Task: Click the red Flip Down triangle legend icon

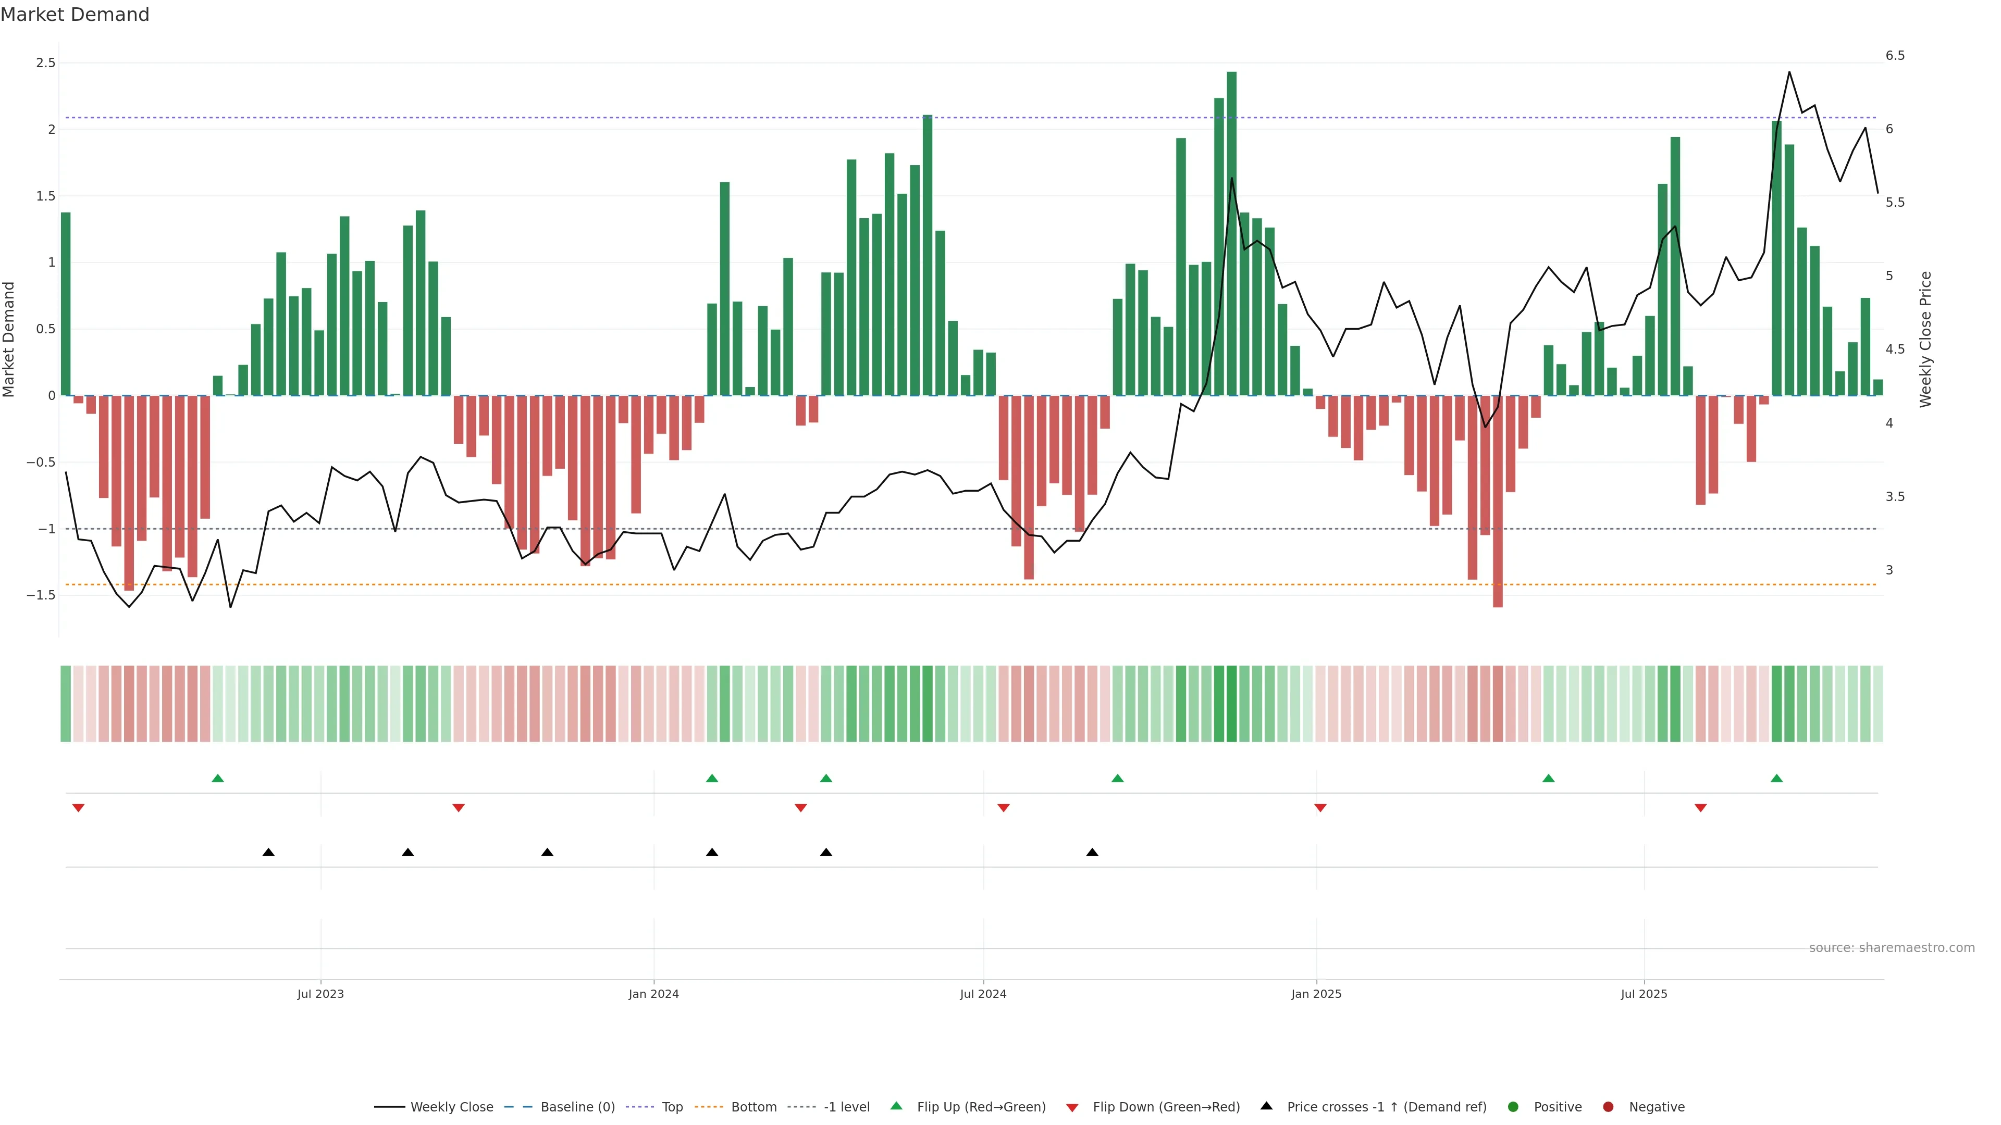Action: point(1072,1107)
